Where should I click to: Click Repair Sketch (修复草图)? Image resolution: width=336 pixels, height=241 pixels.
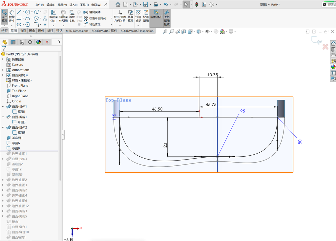pos(131,16)
